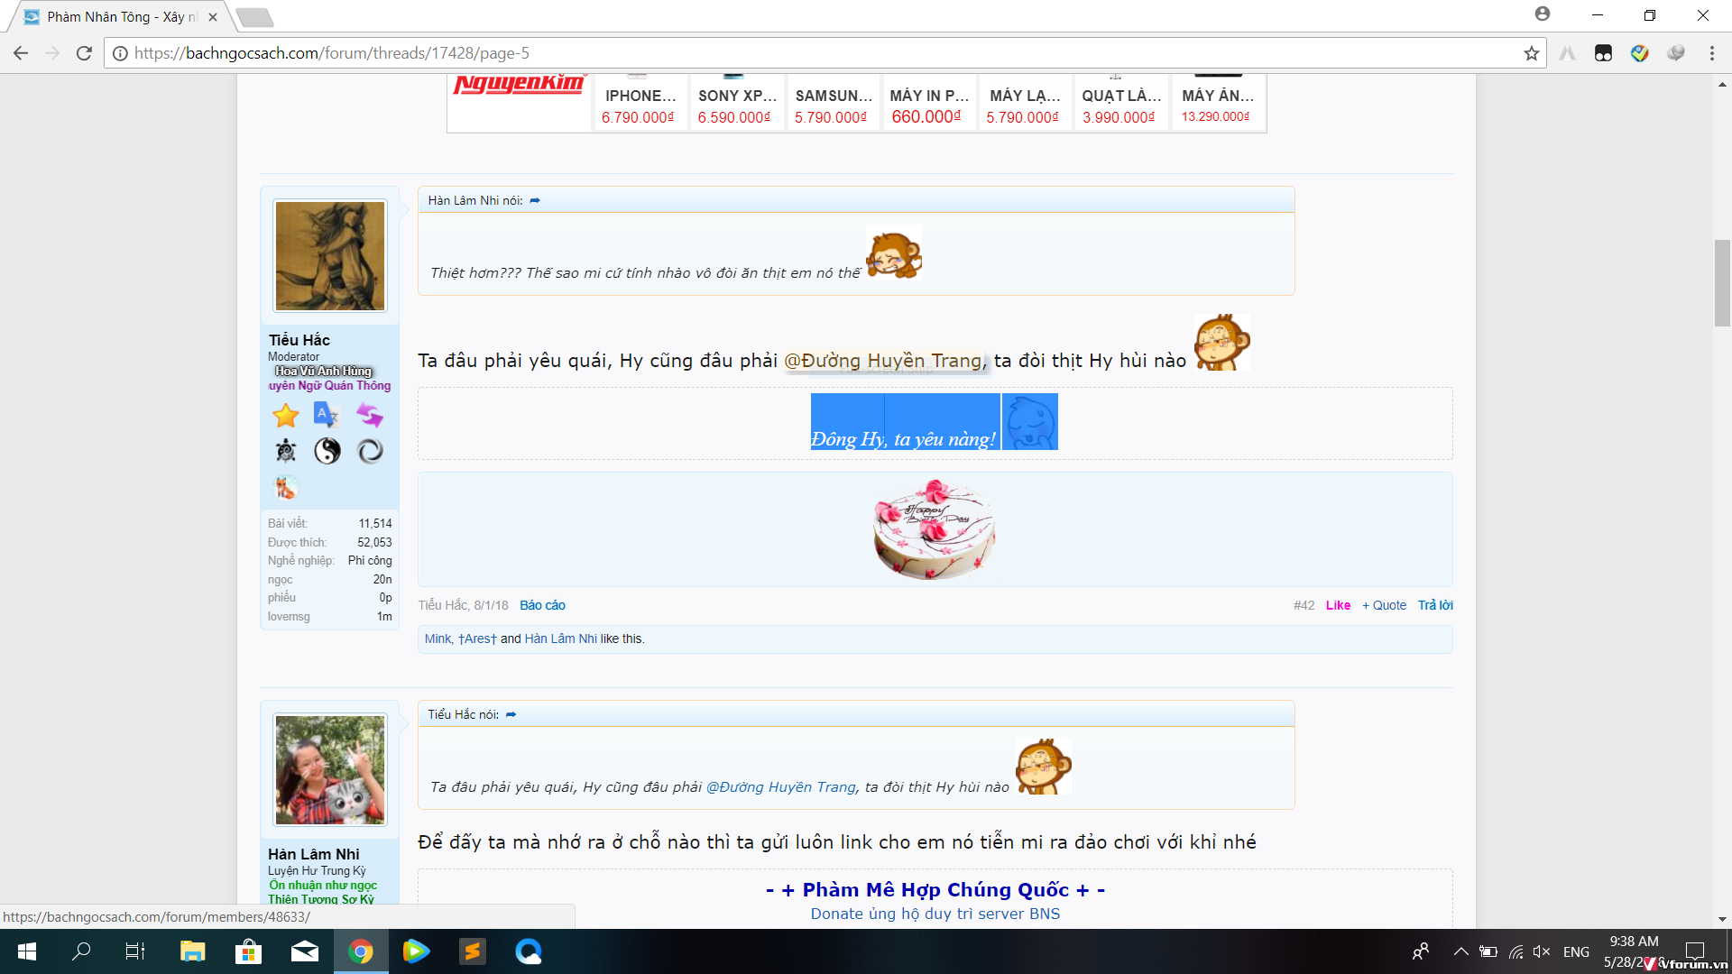The image size is (1732, 974).
Task: Open Chrome menu three-dot button
Action: pyautogui.click(x=1711, y=53)
